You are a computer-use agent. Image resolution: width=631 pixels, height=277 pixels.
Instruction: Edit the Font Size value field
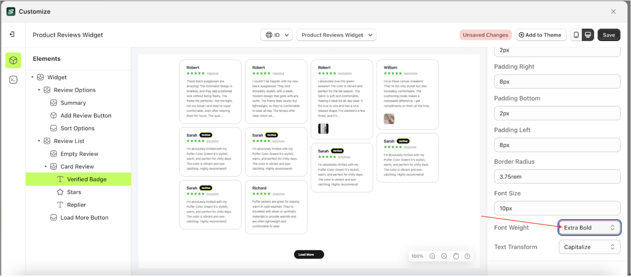click(557, 208)
